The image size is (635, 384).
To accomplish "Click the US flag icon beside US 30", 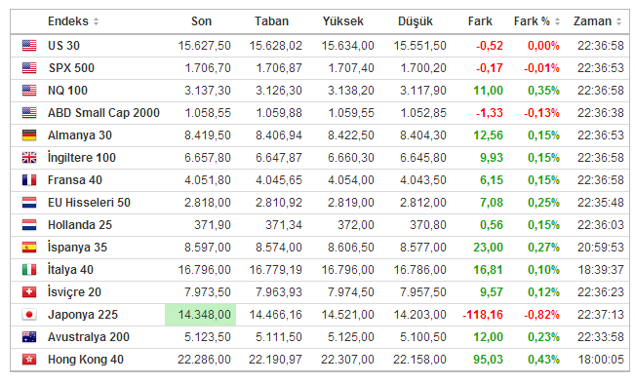I will 29,45.
